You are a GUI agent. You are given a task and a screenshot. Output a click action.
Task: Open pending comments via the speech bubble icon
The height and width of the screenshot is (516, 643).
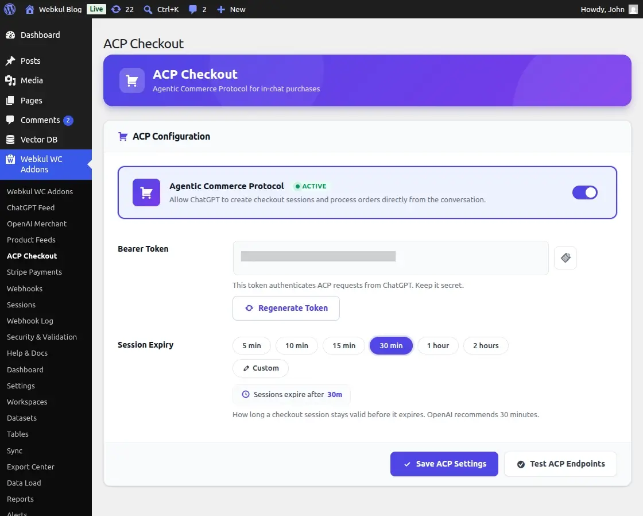pos(192,9)
